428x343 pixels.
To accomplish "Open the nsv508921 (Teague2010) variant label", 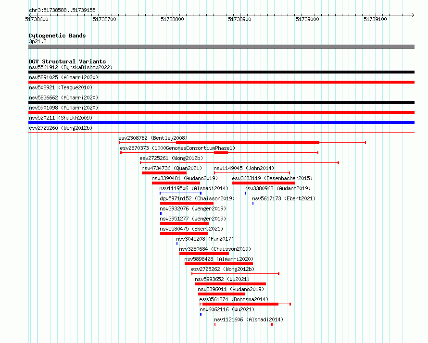I will tap(61, 87).
